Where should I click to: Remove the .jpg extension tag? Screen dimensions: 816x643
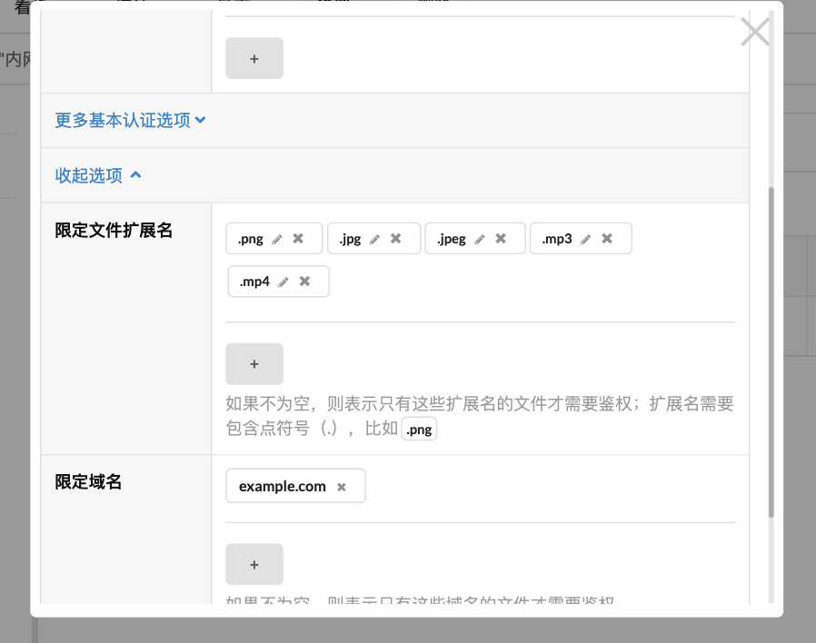pyautogui.click(x=395, y=238)
